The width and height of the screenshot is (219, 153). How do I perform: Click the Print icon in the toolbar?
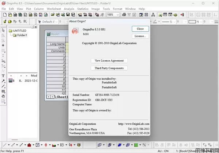[124, 15]
